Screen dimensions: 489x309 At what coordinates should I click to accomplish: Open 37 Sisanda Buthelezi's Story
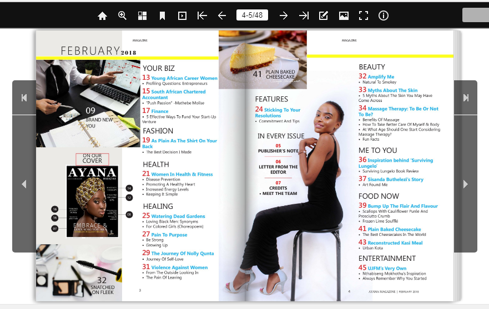tap(391, 179)
